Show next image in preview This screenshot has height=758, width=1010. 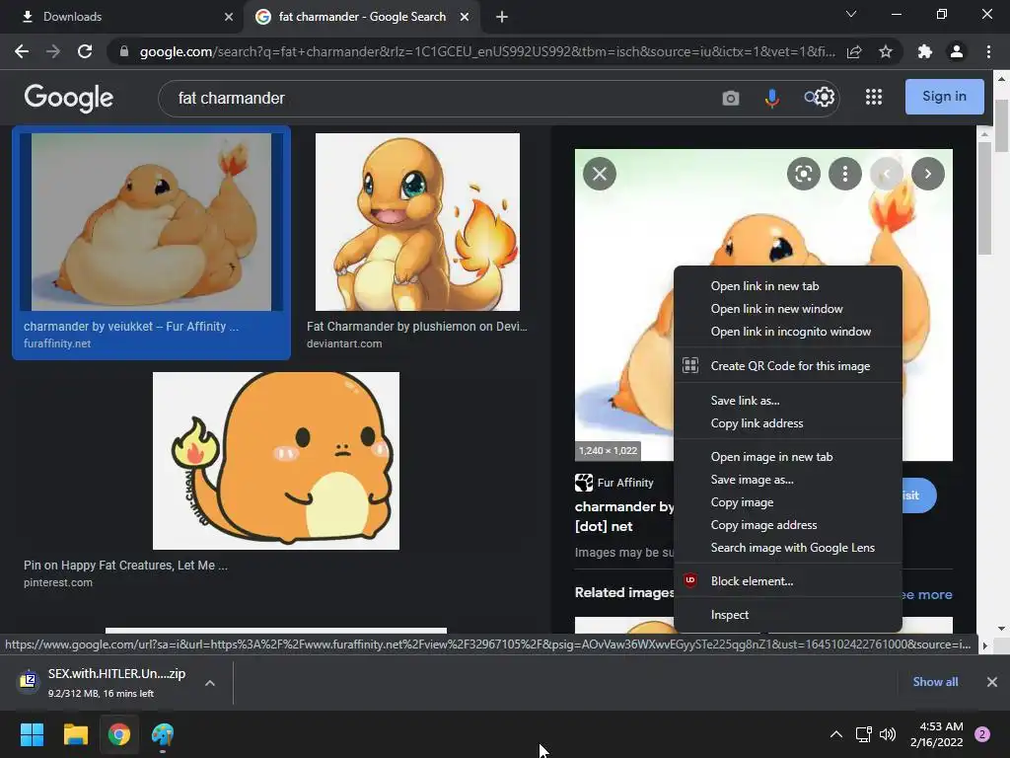[928, 174]
